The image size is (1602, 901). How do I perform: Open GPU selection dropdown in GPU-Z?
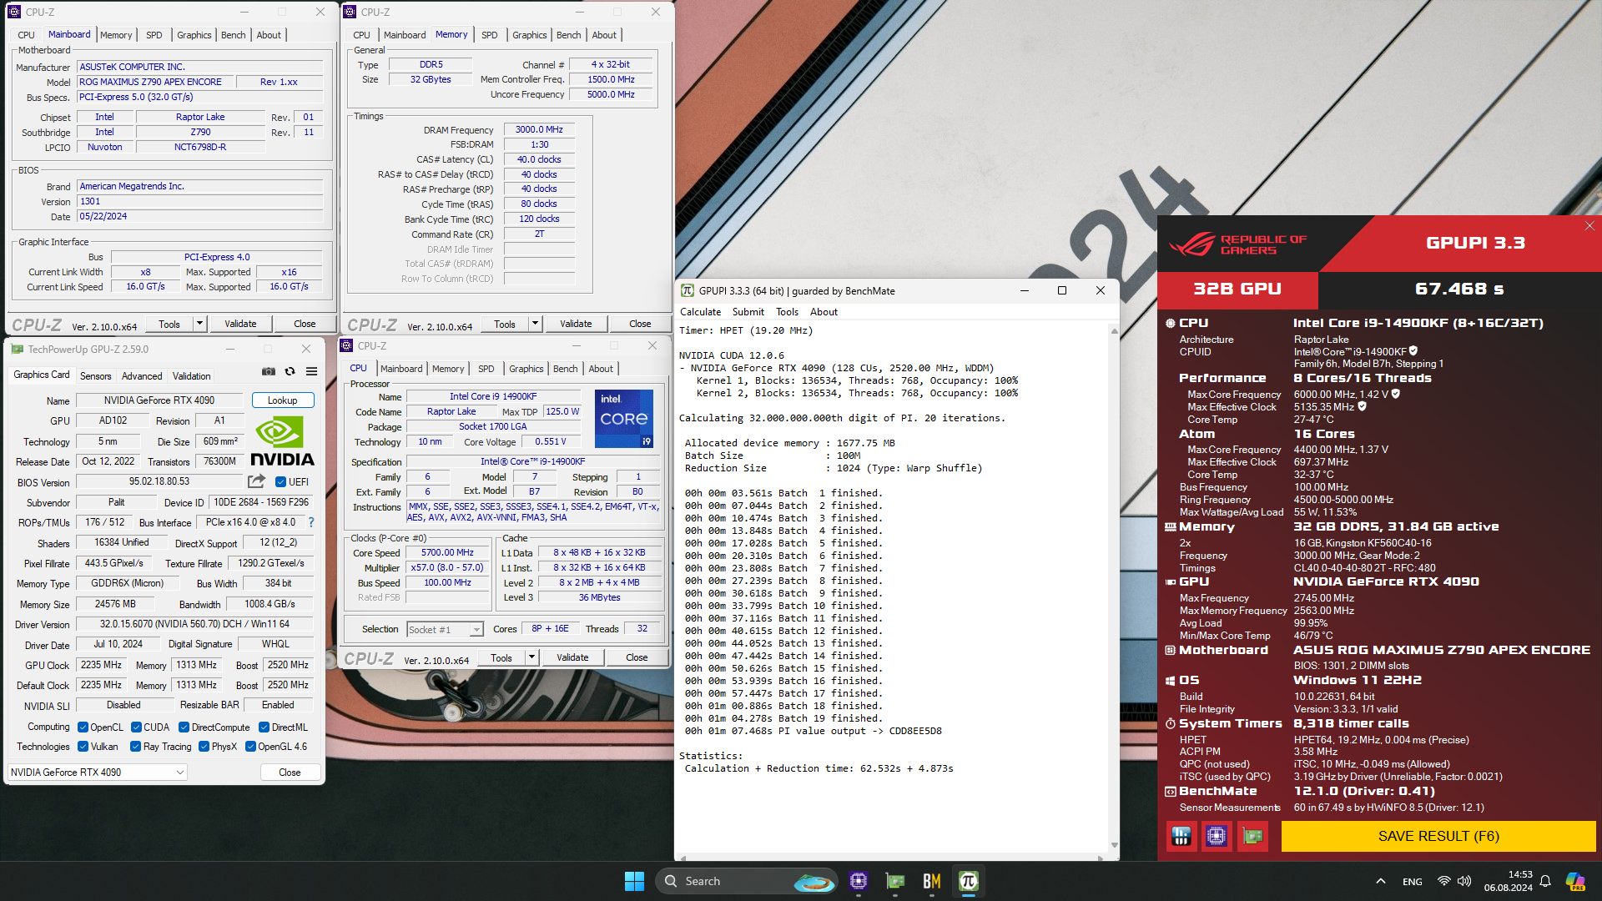coord(97,772)
